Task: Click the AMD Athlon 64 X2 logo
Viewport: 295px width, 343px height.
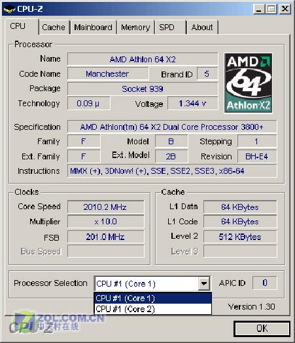Action: [249, 83]
